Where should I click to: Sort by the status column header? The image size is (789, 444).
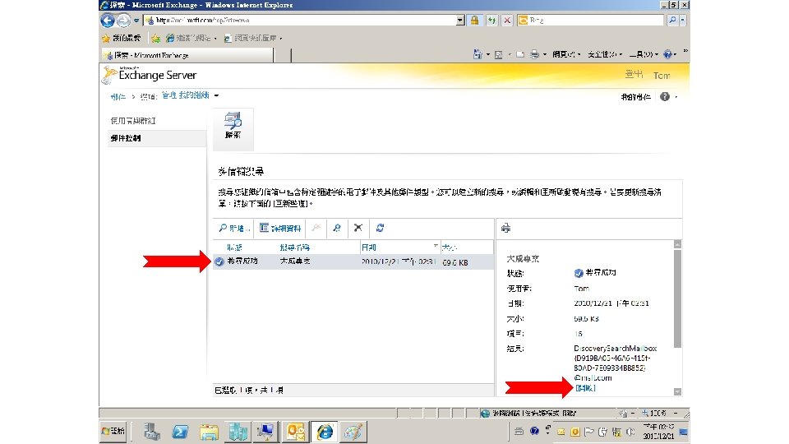[234, 247]
